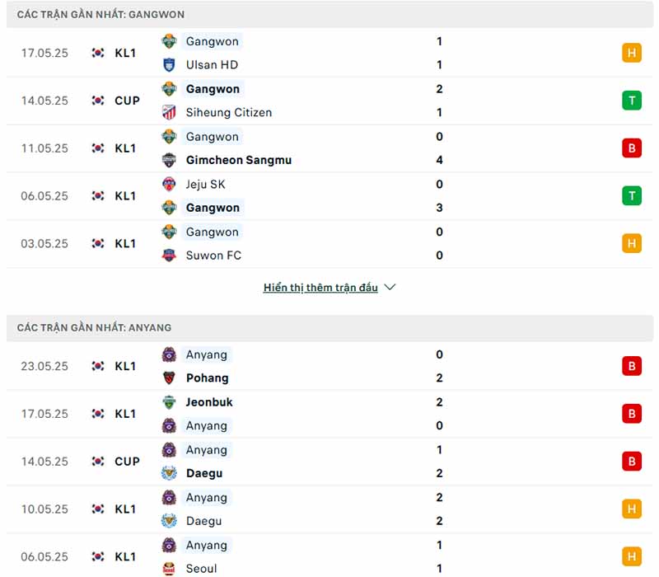This screenshot has width=659, height=577.
Task: Click the Ulsan HD team crest icon
Action: (169, 64)
